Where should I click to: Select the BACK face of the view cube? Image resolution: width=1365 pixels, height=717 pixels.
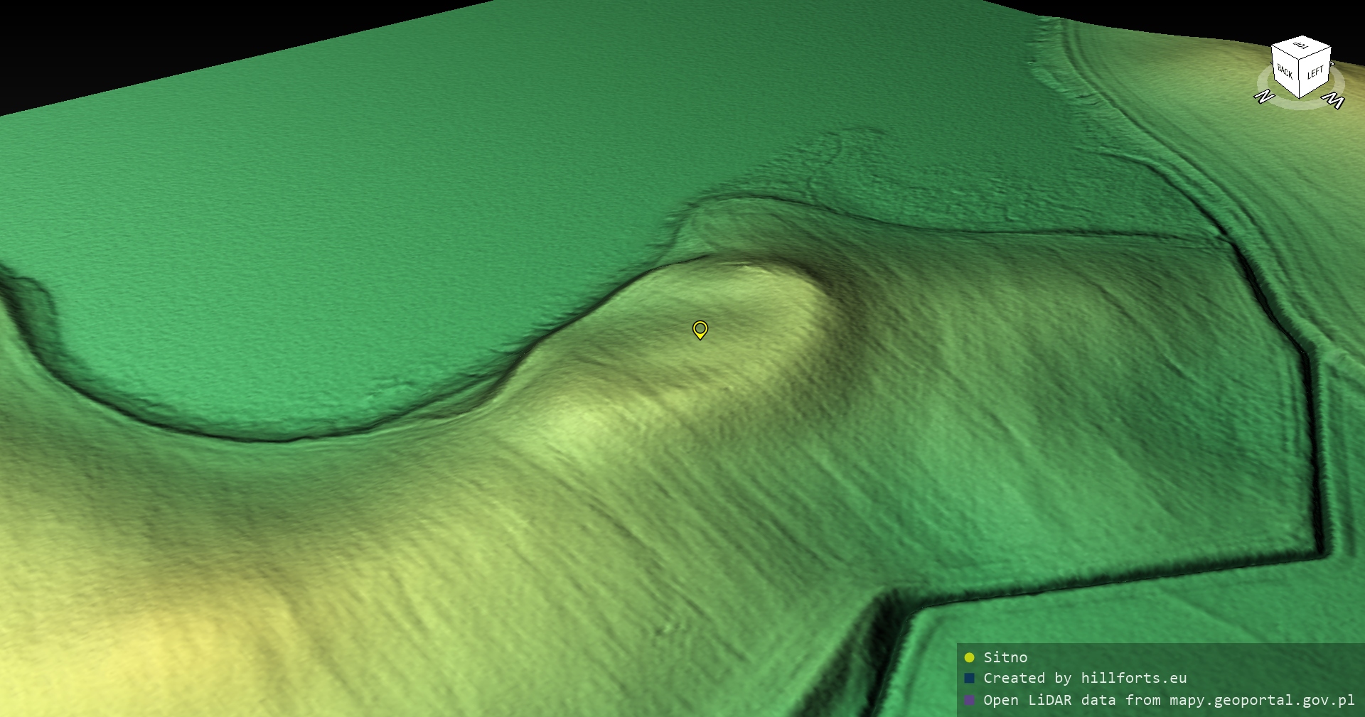pos(1285,73)
